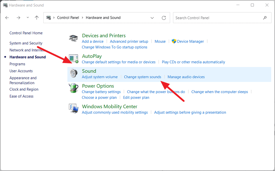The width and height of the screenshot is (275, 171).
Task: Click Adjust system volume
Action: [x=100, y=77]
